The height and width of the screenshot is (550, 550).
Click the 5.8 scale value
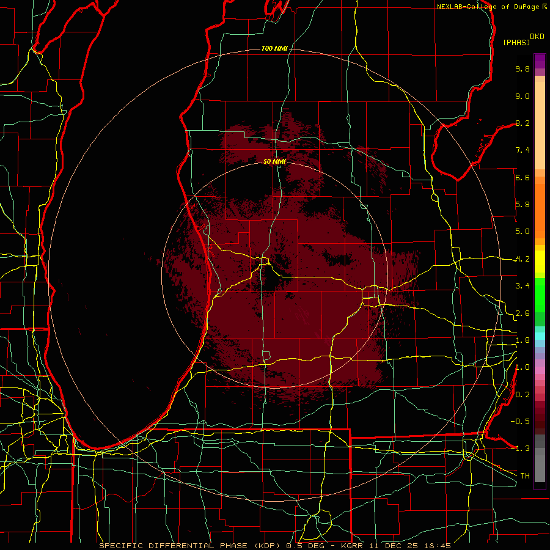(x=522, y=205)
